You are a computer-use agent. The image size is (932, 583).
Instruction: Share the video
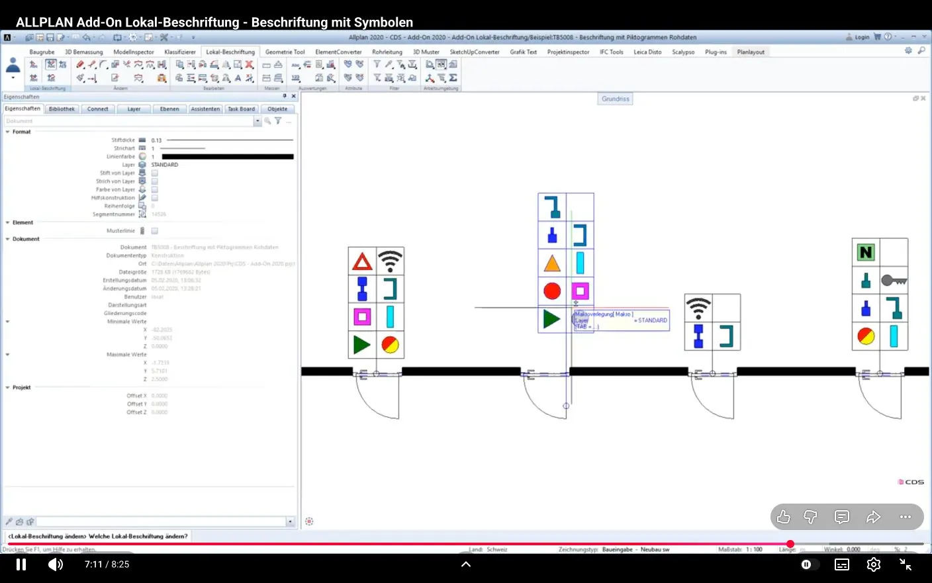click(874, 517)
